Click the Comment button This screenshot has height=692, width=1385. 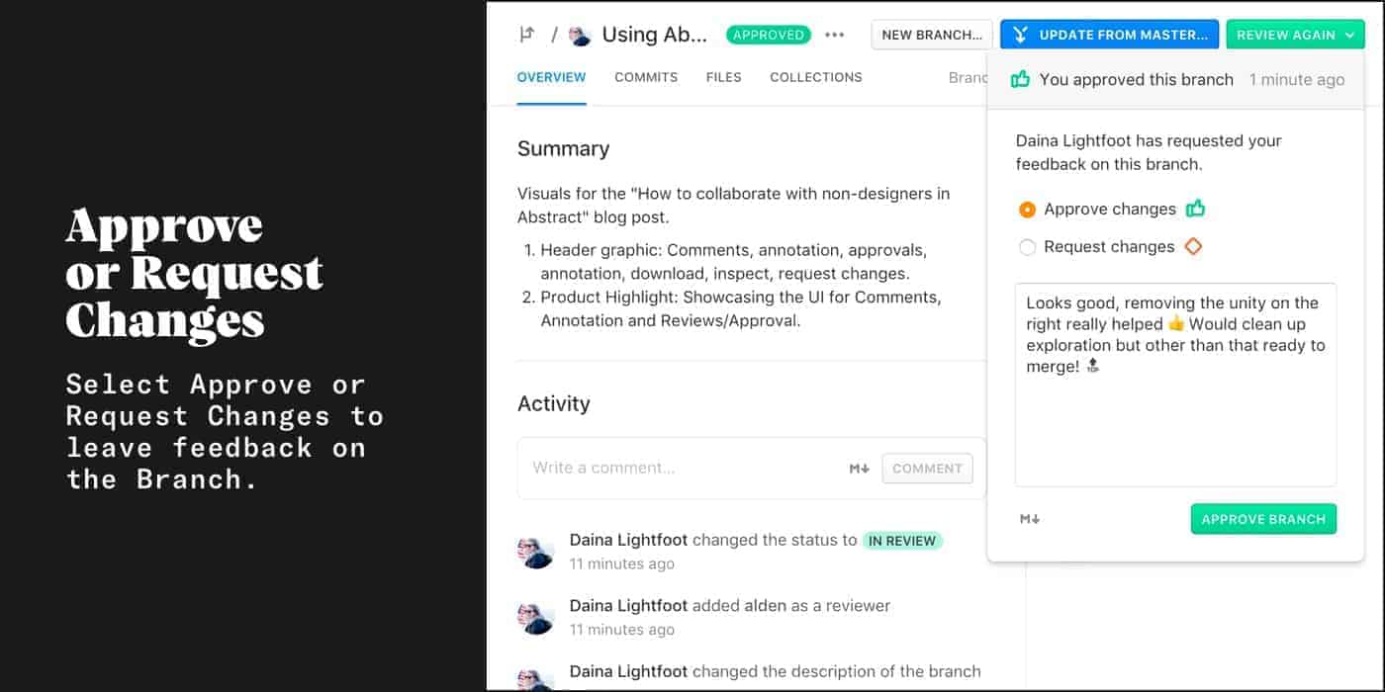[x=927, y=469]
